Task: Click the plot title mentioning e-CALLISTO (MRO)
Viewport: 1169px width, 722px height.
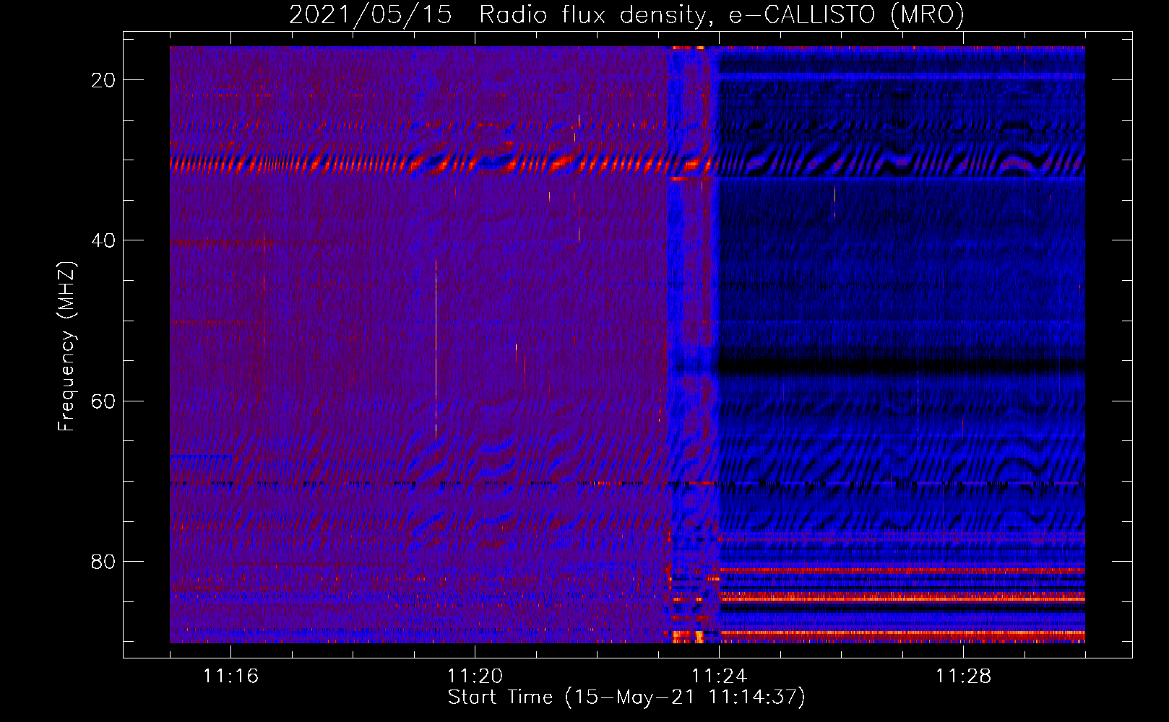Action: coord(626,14)
